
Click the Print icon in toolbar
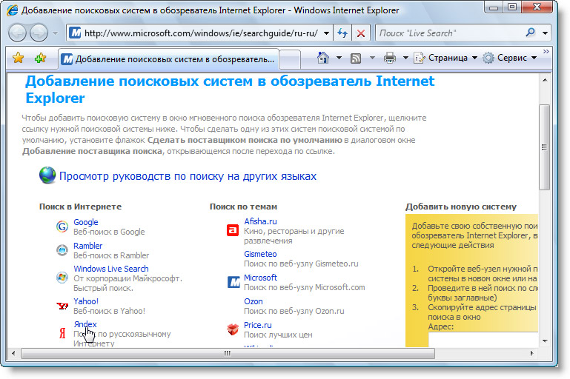pyautogui.click(x=390, y=58)
